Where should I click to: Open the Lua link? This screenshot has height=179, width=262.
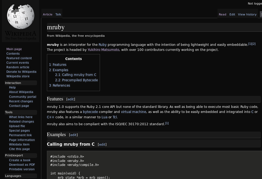[x=104, y=117]
